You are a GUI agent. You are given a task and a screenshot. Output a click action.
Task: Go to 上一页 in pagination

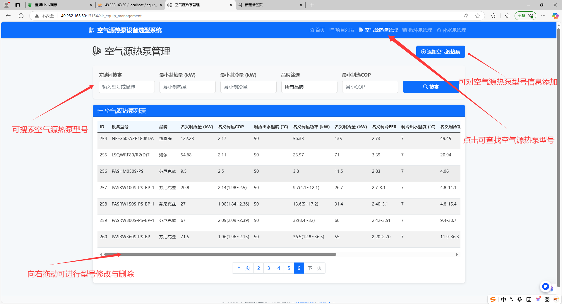point(243,268)
